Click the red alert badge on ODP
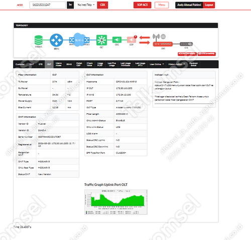 pos(136,37)
